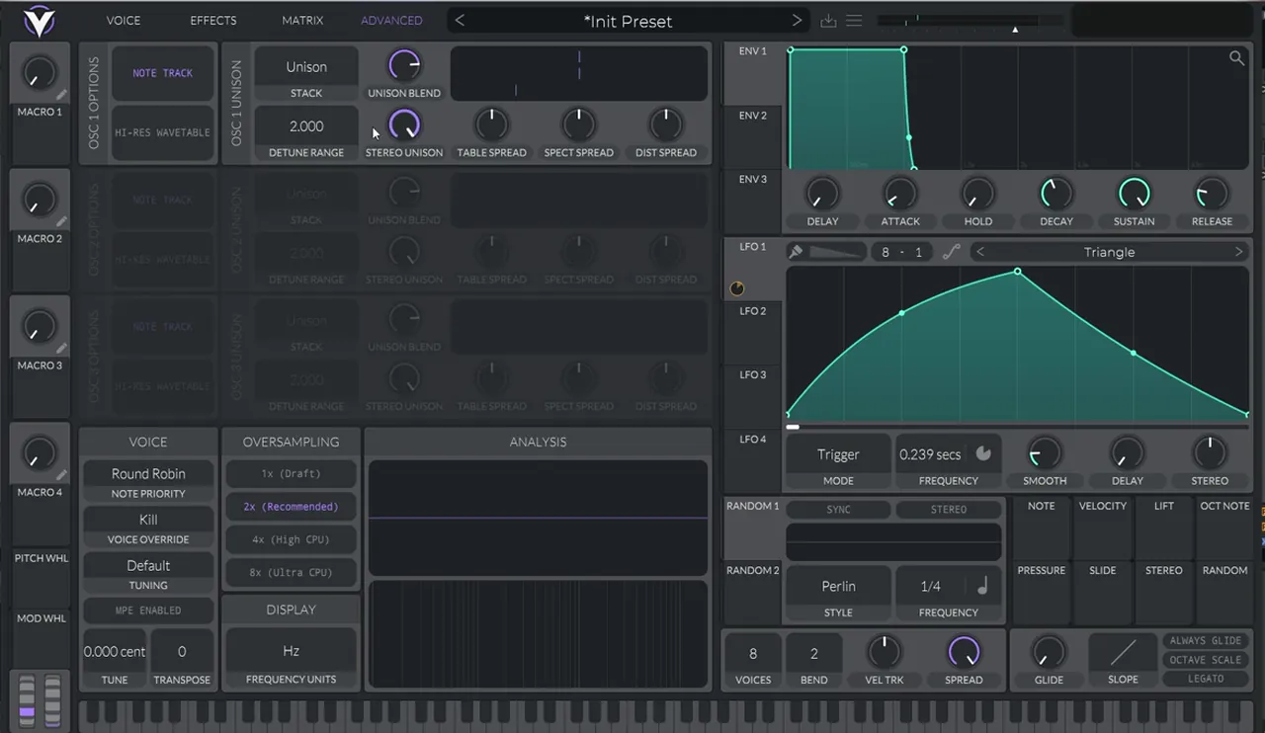Click the glide Slope curve icon
Image resolution: width=1265 pixels, height=733 pixels.
coord(1123,653)
